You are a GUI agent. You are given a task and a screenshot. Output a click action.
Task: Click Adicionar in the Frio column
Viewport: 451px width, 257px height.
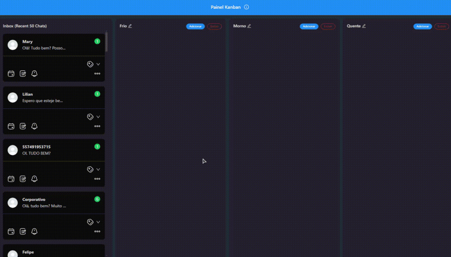[x=195, y=26]
